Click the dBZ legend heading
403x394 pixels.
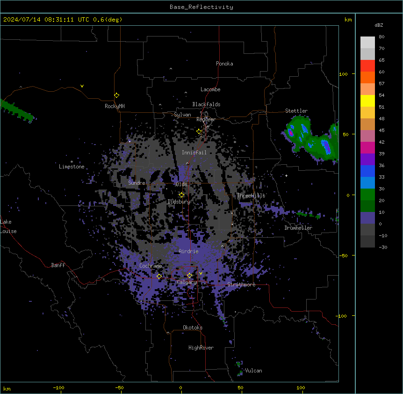tap(379, 25)
